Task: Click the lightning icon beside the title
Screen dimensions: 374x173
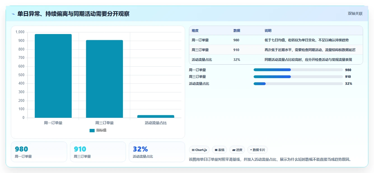Action: click(13, 14)
